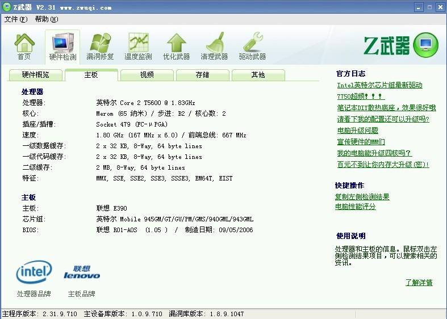Click chipset value 英特尔 Mobile 945GM

point(175,219)
